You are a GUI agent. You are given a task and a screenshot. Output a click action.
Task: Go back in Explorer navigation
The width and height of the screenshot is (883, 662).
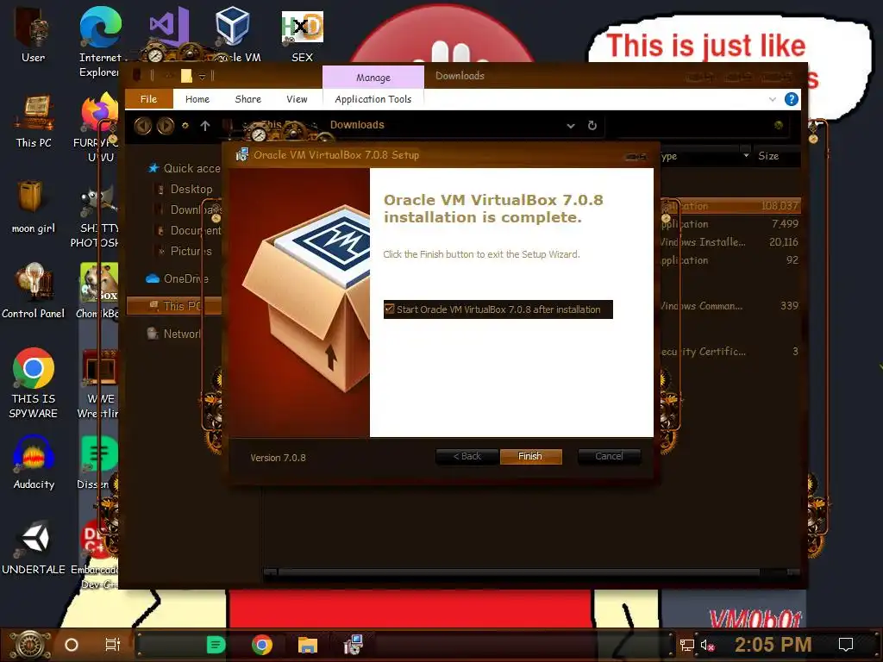point(143,126)
